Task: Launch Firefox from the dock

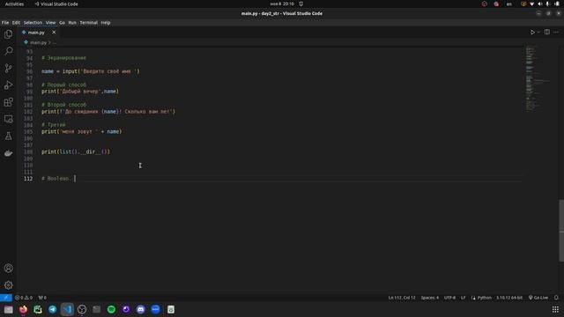Action: (x=23, y=309)
